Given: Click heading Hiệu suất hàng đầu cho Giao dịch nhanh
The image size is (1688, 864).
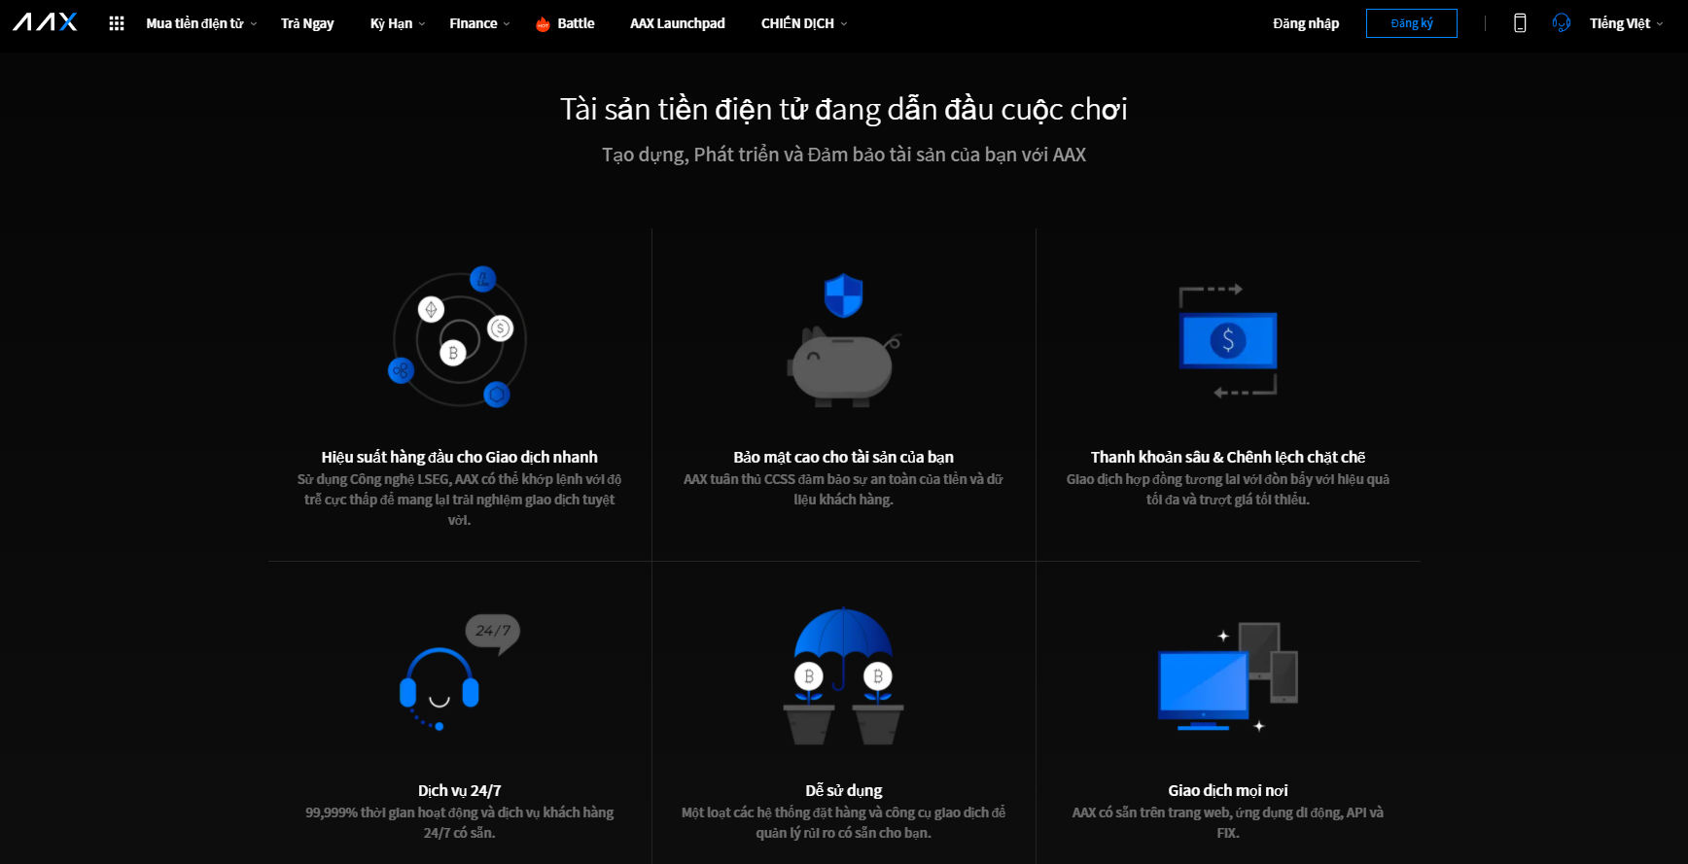Looking at the screenshot, I should (460, 457).
